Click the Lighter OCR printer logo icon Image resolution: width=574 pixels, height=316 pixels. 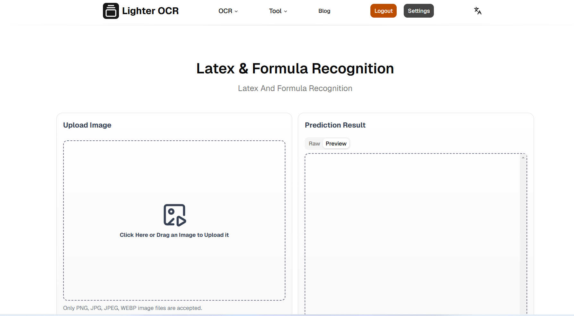[111, 11]
